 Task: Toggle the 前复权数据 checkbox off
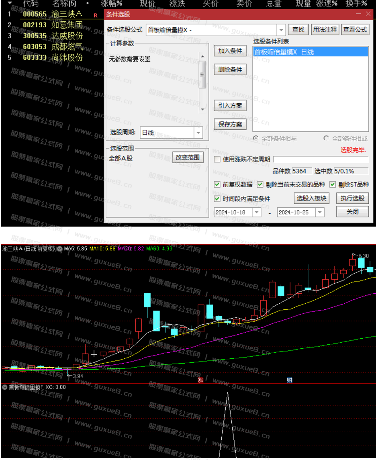217,184
